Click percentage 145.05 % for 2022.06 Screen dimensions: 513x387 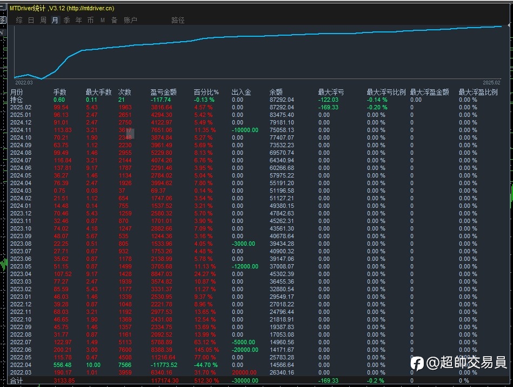click(x=206, y=350)
